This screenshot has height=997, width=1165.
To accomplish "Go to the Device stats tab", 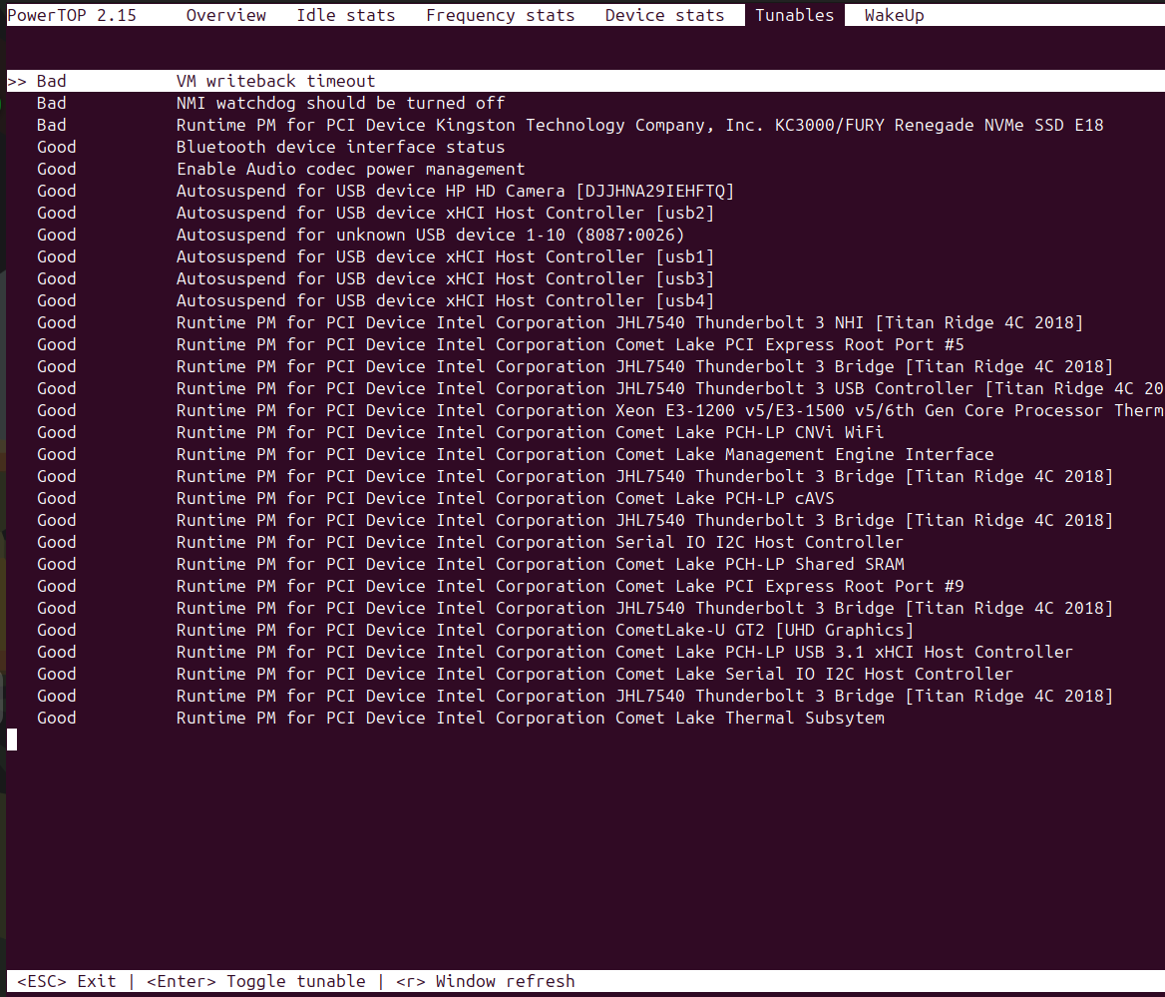I will click(x=664, y=15).
